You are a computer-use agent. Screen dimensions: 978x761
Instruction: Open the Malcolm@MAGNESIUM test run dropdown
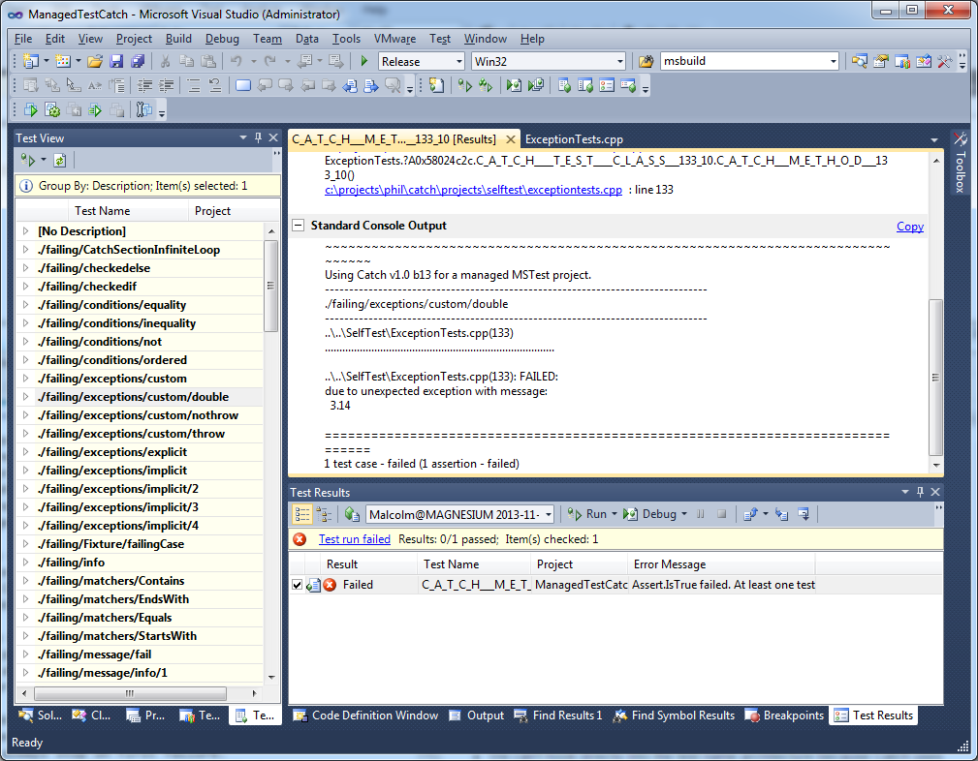pos(549,515)
